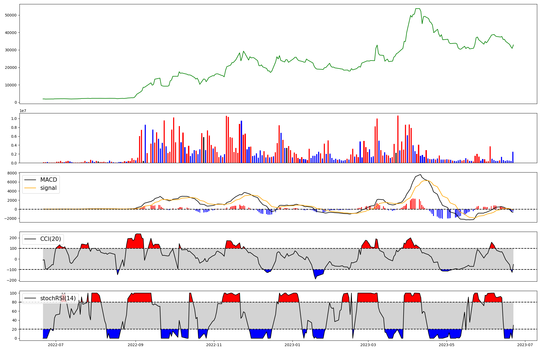
Task: Click the 2023-03 x-axis date label
Action: 368,345
